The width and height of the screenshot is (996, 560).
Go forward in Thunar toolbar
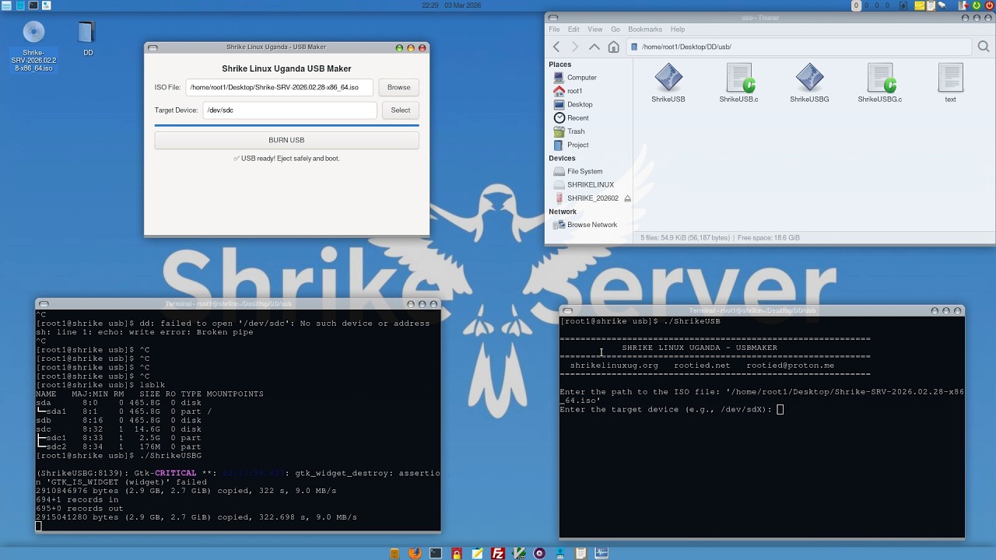pos(575,47)
